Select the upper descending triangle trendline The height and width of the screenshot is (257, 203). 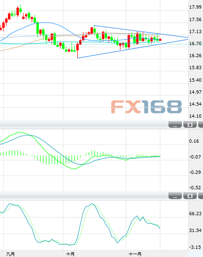pos(141,32)
